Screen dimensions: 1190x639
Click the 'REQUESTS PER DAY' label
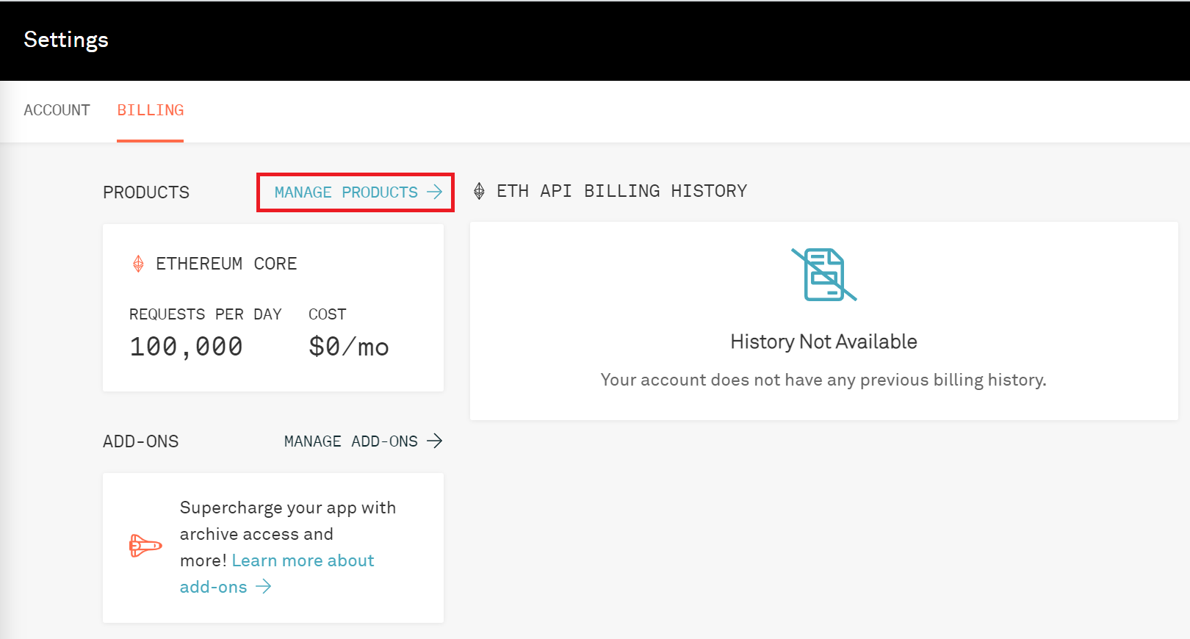tap(206, 314)
